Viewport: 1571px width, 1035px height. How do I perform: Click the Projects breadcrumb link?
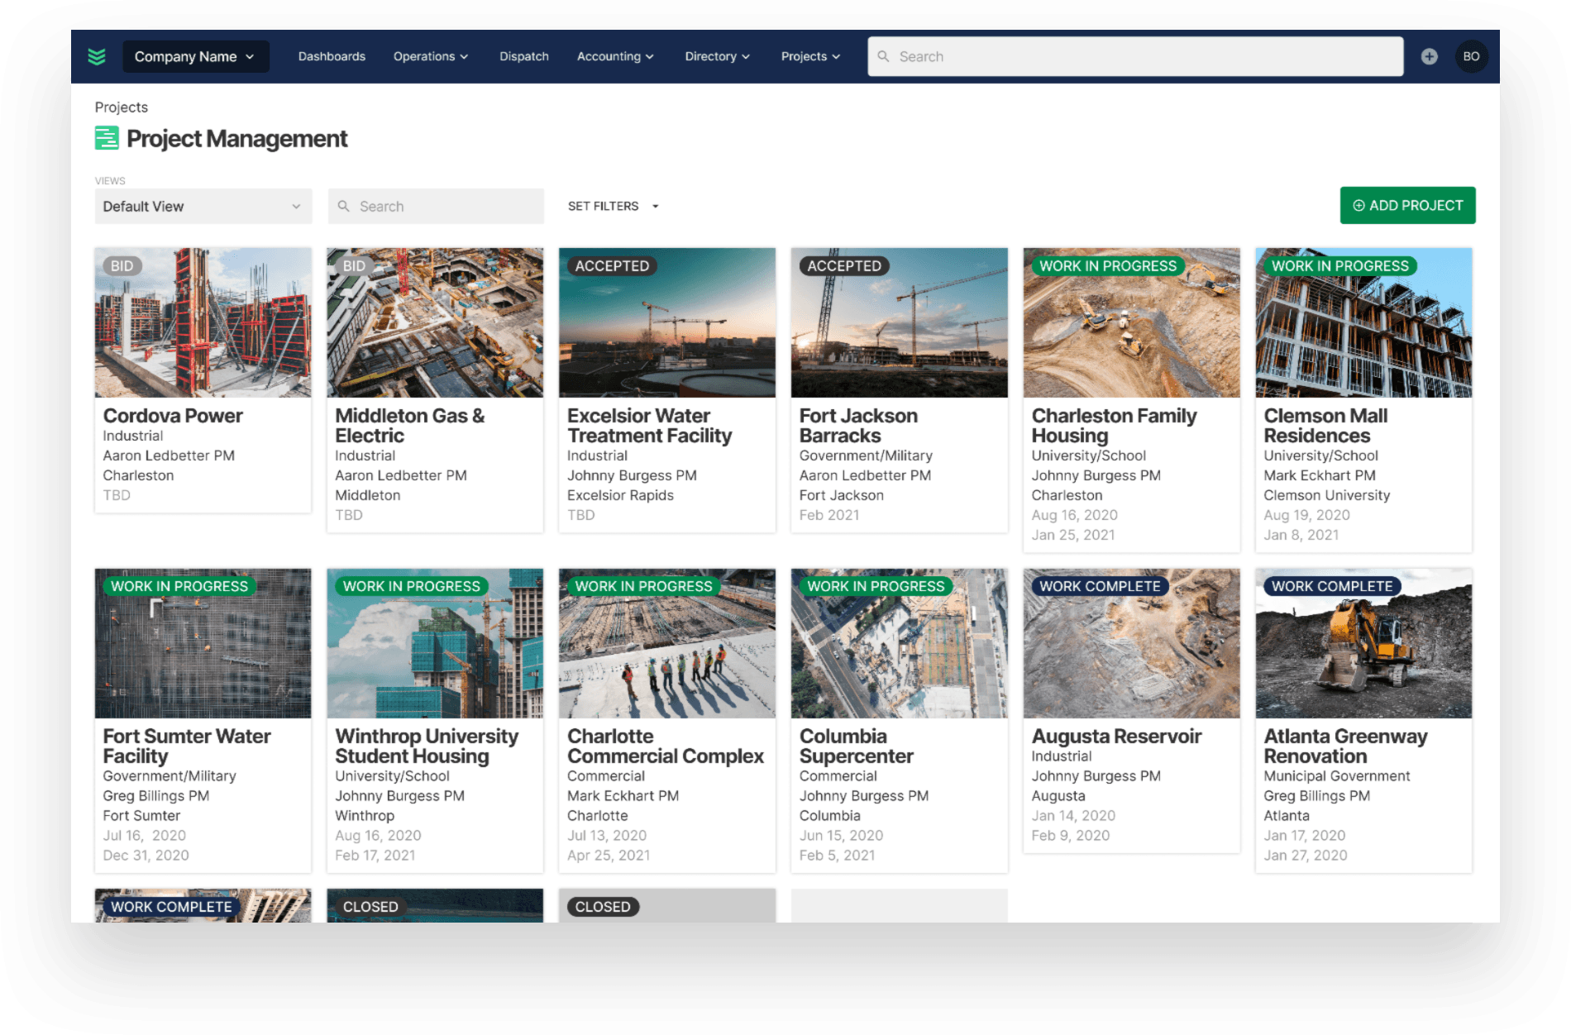click(122, 107)
